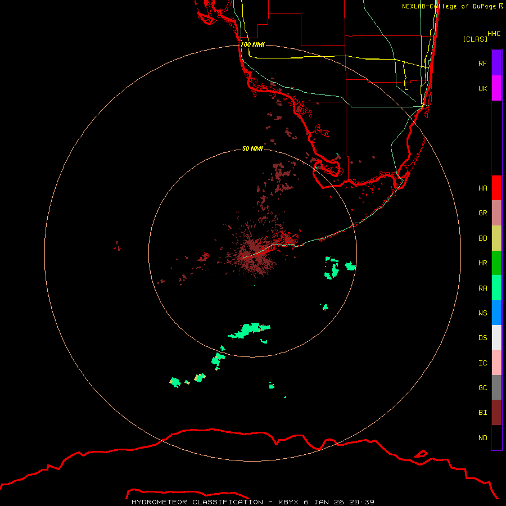Image resolution: width=506 pixels, height=506 pixels.
Task: Select the red HA legend swatch
Action: pos(496,188)
